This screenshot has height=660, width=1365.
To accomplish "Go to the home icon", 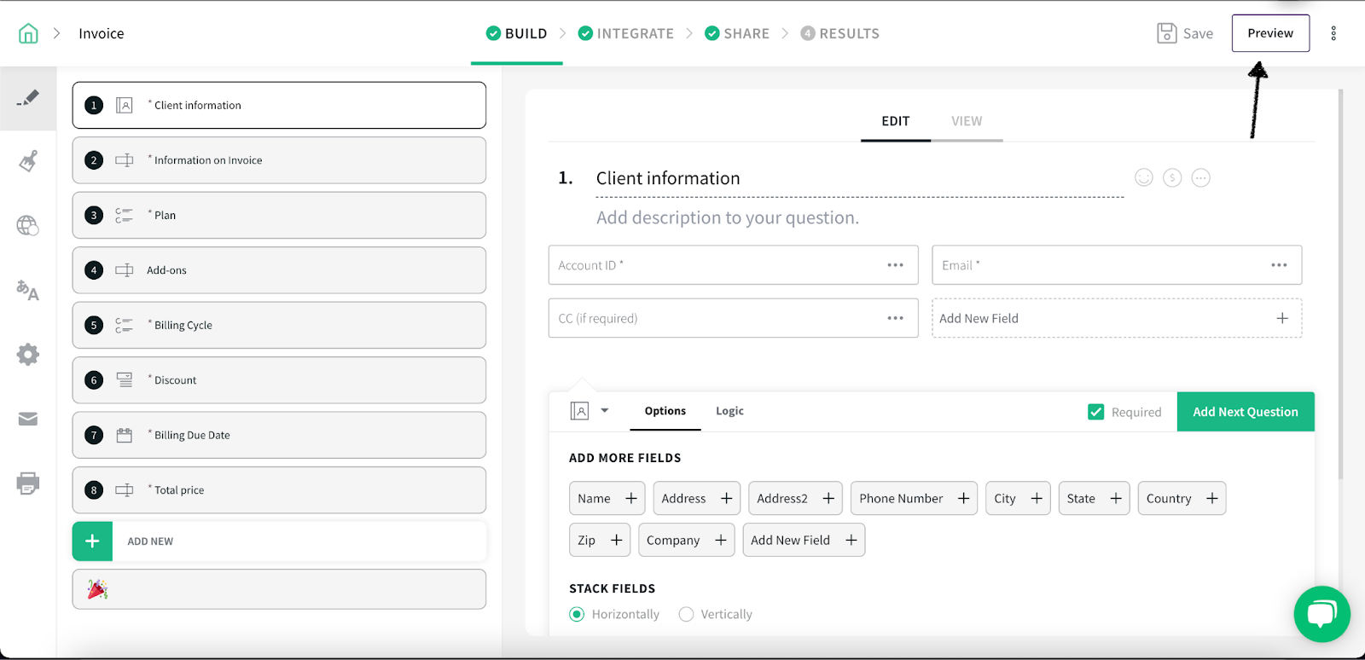I will (x=28, y=33).
